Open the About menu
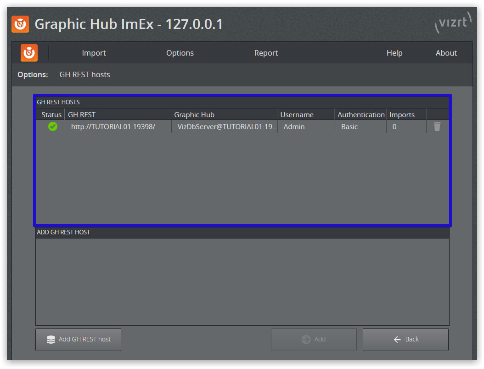Image resolution: width=484 pixels, height=369 pixels. coord(446,53)
